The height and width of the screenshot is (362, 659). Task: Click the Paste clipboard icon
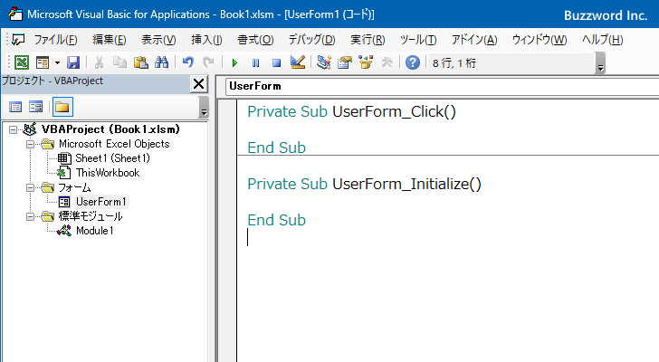pyautogui.click(x=141, y=62)
